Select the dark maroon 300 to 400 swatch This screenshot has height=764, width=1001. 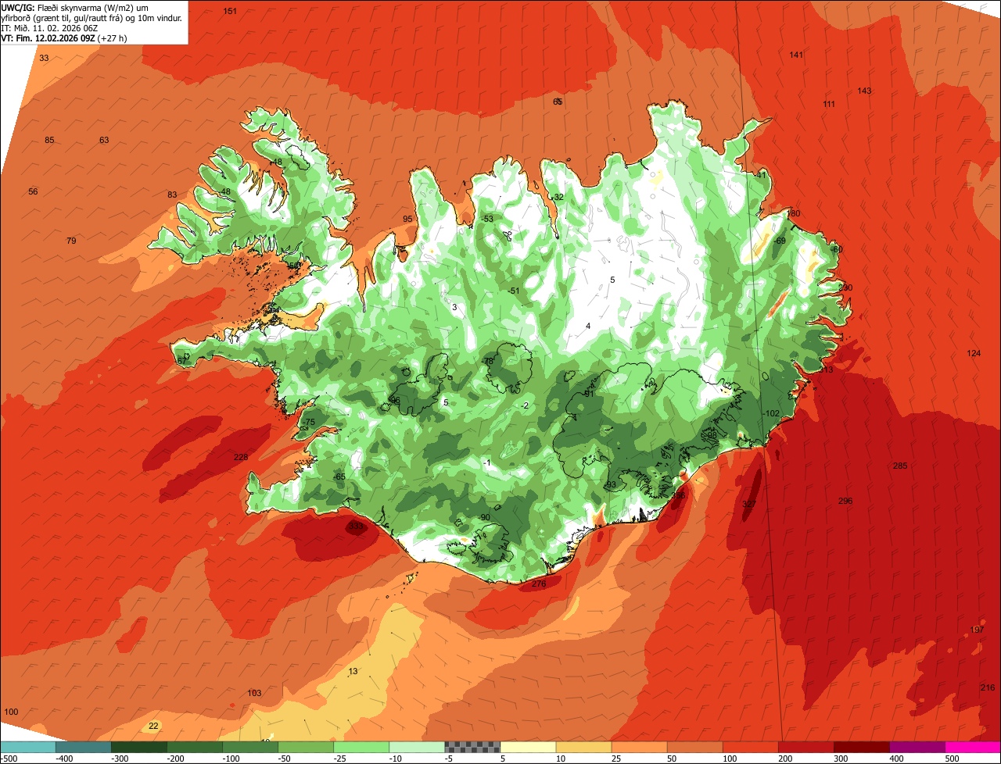(861, 747)
